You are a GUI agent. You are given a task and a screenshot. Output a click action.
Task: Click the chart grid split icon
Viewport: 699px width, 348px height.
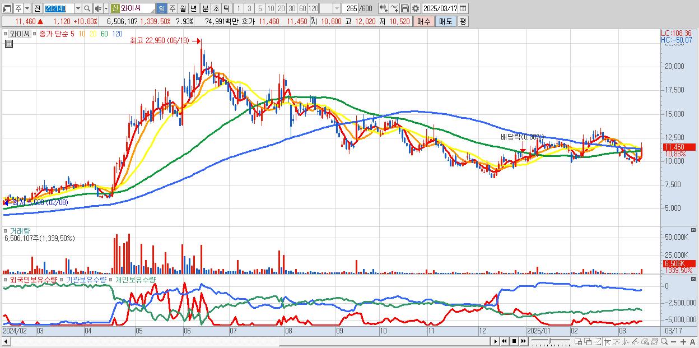578,341
